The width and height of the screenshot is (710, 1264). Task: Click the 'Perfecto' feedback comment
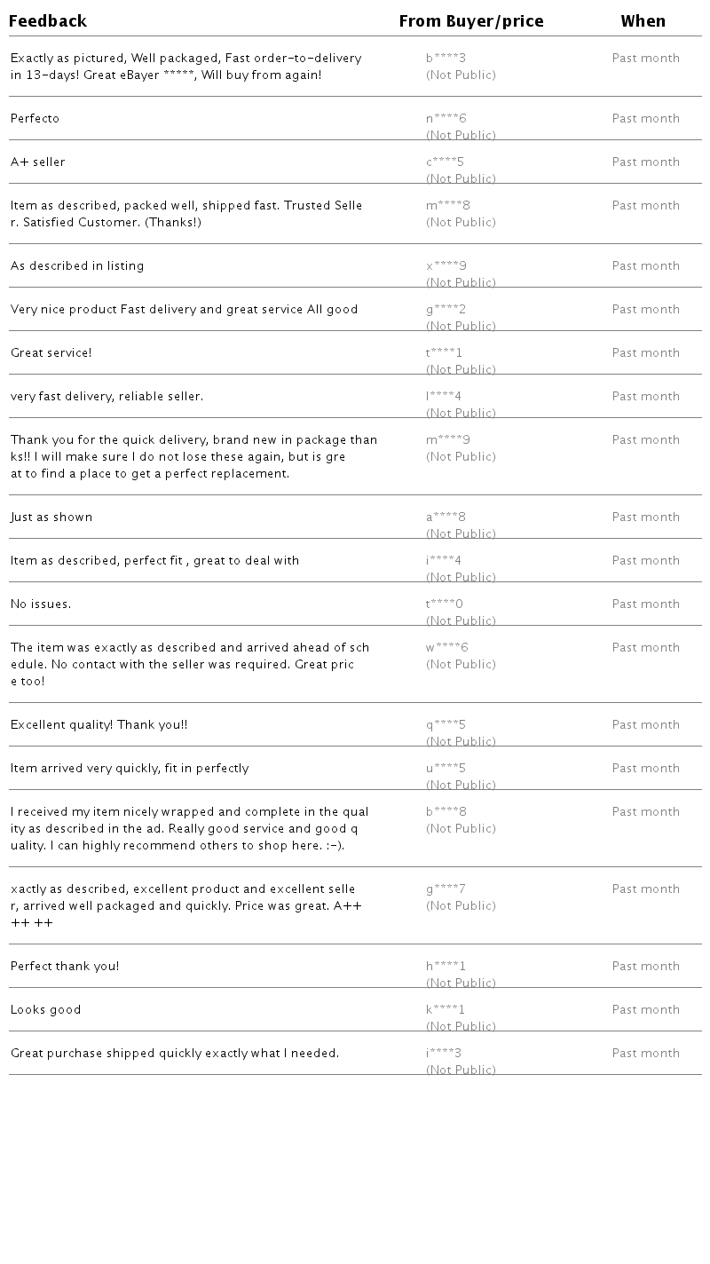(x=35, y=119)
